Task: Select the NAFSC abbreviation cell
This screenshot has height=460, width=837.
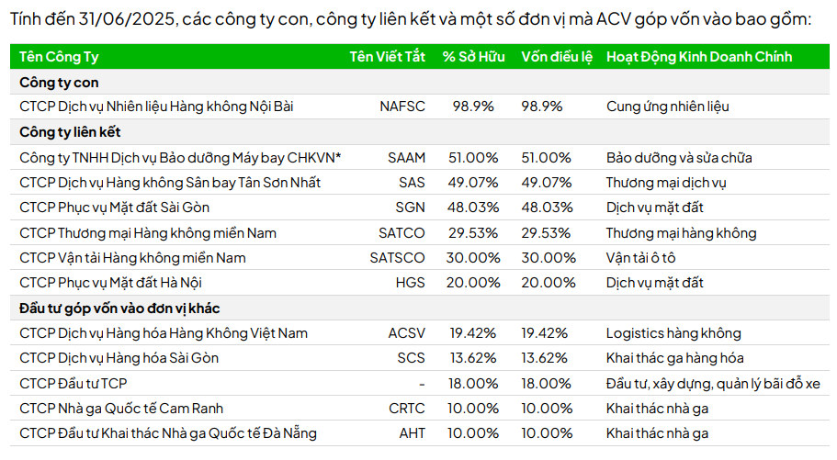Action: tap(402, 107)
